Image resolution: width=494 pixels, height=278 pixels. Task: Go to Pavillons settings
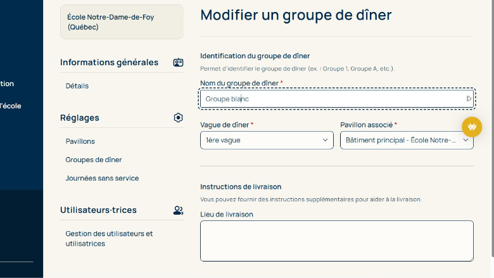[x=80, y=141]
